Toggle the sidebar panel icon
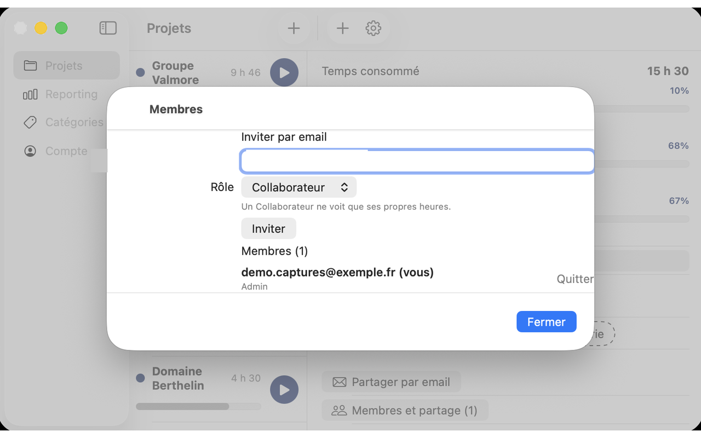 click(108, 28)
